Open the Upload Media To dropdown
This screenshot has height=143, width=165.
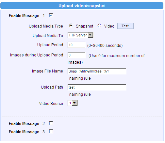tap(80, 35)
